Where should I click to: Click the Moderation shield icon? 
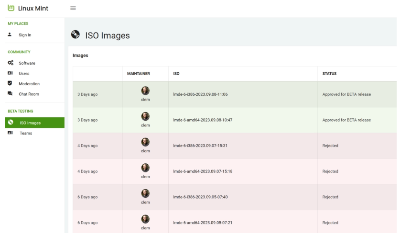(x=10, y=83)
